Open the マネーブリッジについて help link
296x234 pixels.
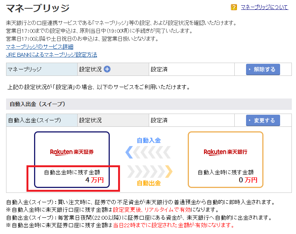[265, 7]
